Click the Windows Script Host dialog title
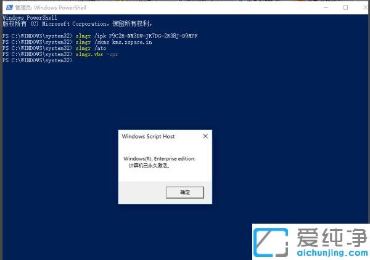The image size is (370, 260). click(148, 136)
